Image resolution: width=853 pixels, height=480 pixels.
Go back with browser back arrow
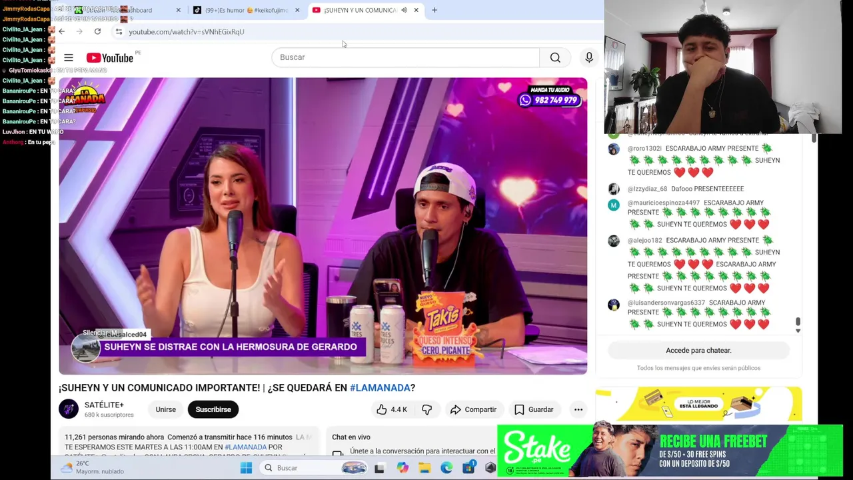tap(61, 31)
